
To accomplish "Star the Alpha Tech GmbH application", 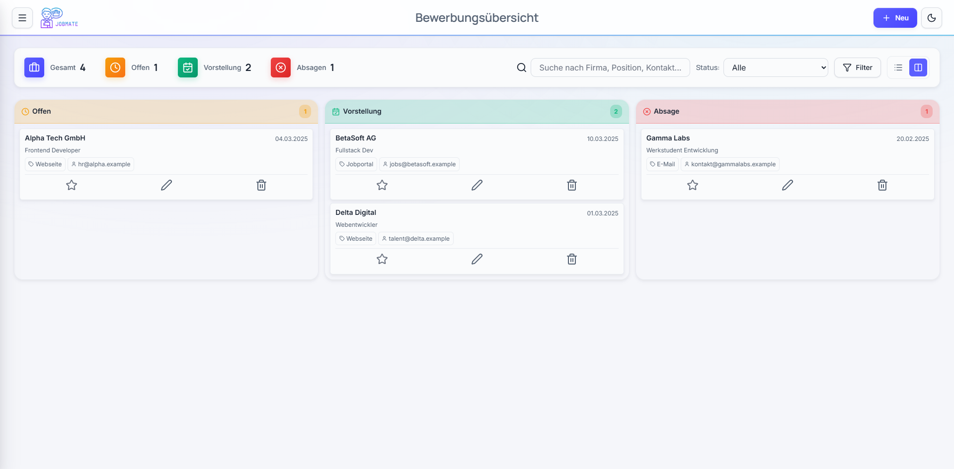I will coord(72,185).
